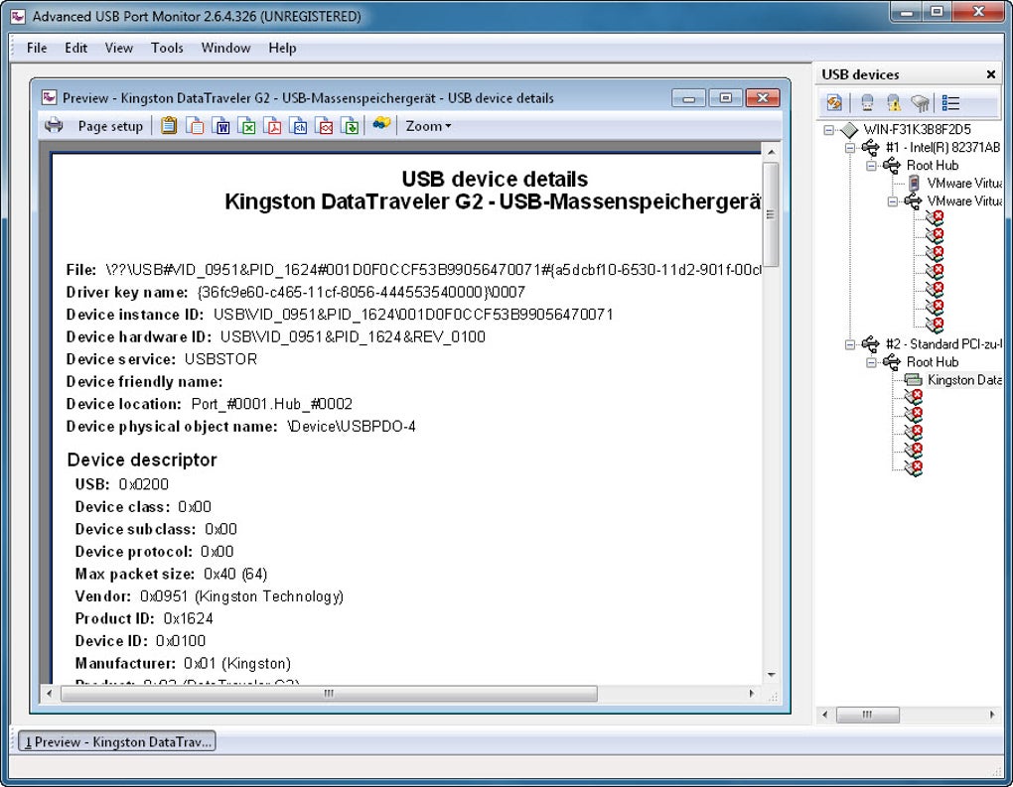This screenshot has width=1013, height=787.
Task: Click USB devices panel scrollbar right arrow
Action: coord(992,715)
